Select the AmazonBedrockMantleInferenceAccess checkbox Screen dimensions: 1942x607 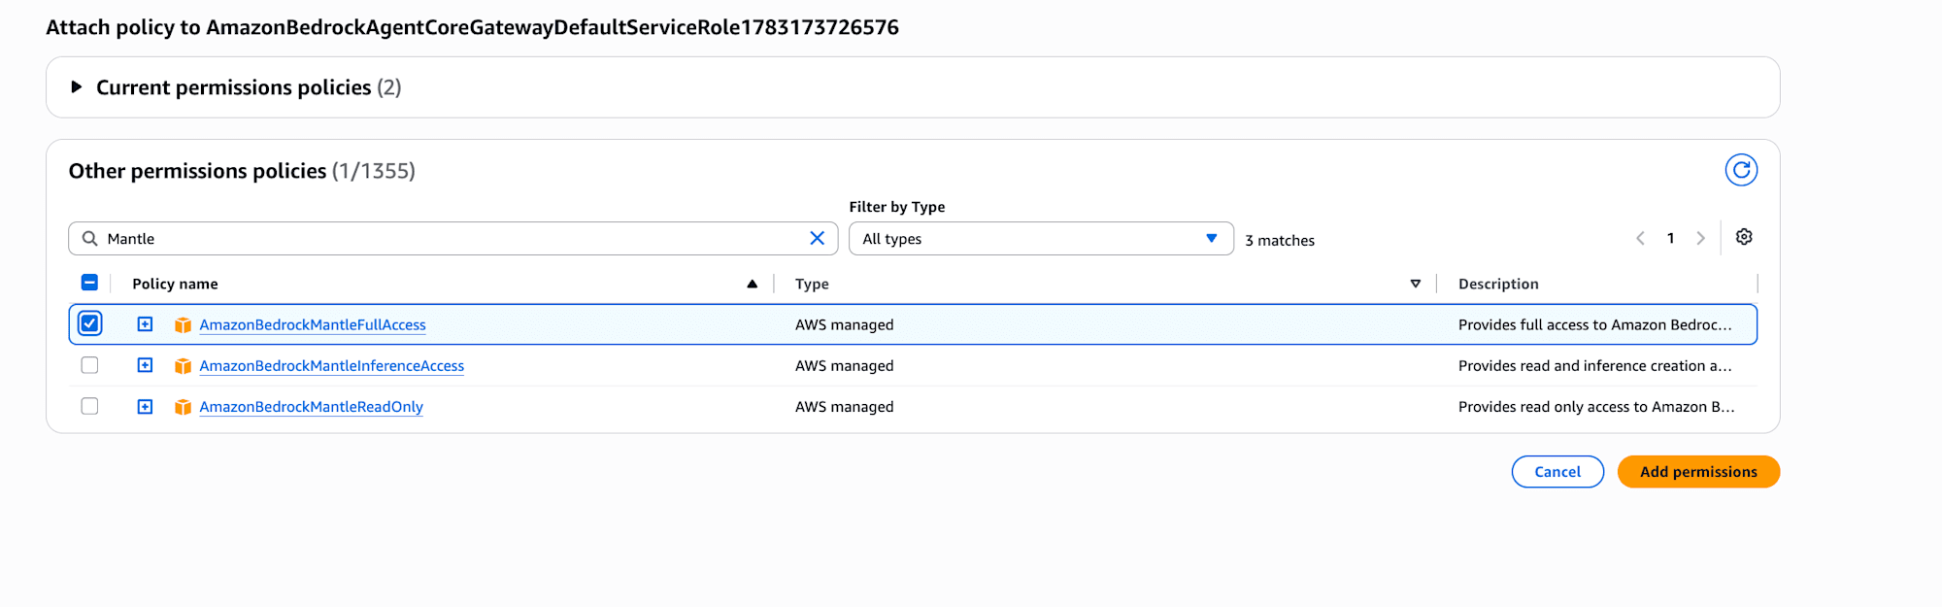tap(89, 365)
